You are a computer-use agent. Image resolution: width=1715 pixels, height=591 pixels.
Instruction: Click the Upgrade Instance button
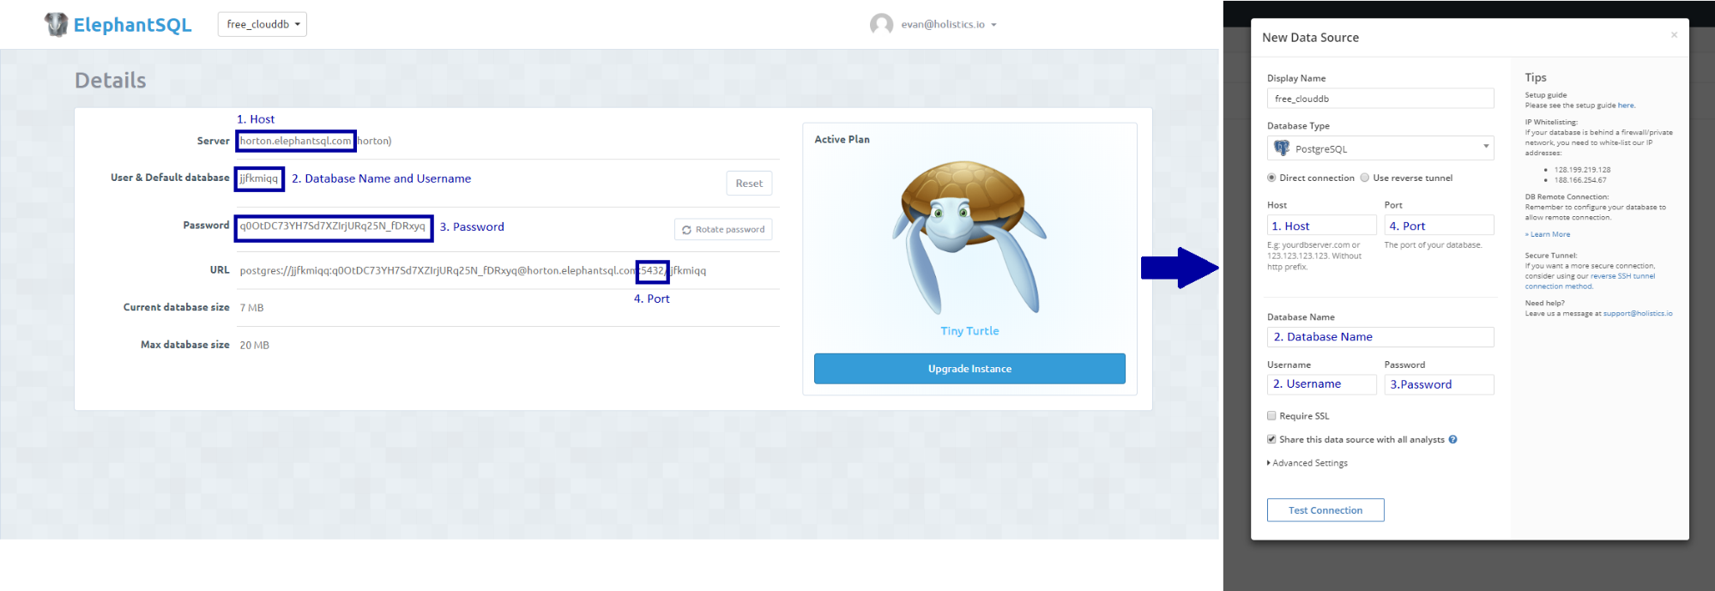(x=969, y=369)
